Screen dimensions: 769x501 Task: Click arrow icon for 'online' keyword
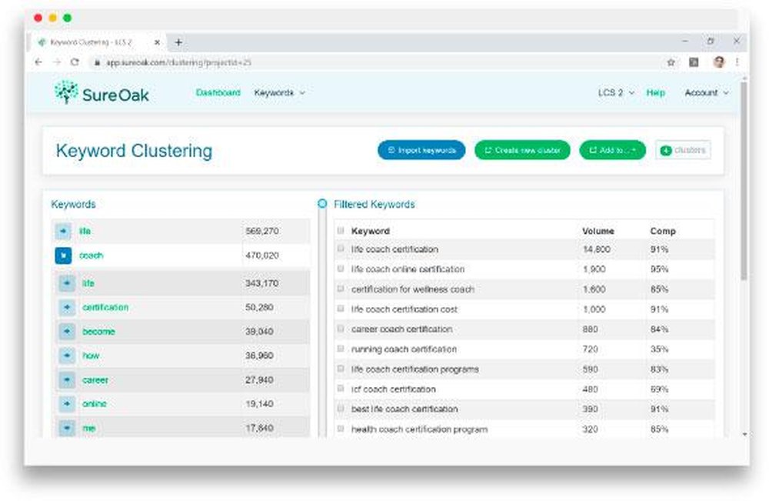67,404
